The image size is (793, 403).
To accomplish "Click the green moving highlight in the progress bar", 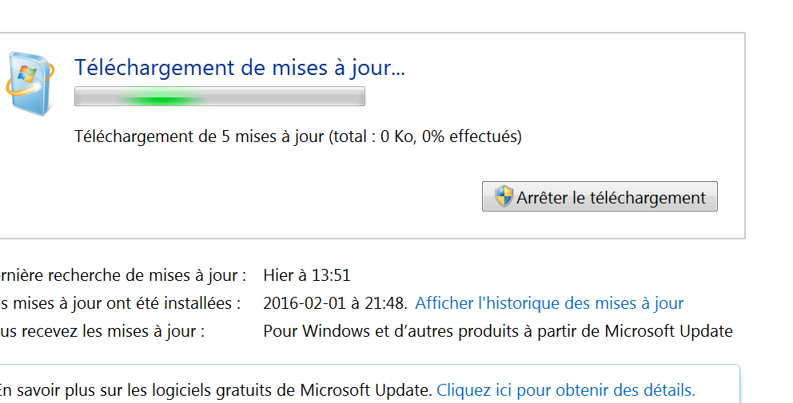I will pyautogui.click(x=161, y=100).
